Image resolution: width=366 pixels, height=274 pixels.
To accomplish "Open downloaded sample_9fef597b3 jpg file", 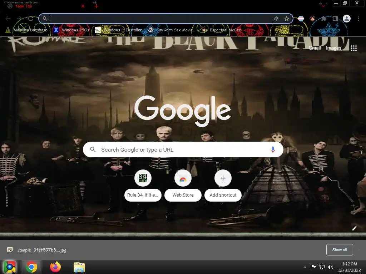I will (x=42, y=250).
